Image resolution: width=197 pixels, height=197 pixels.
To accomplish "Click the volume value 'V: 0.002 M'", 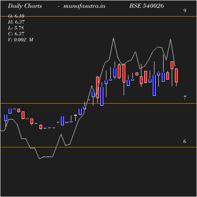I will [20, 40].
